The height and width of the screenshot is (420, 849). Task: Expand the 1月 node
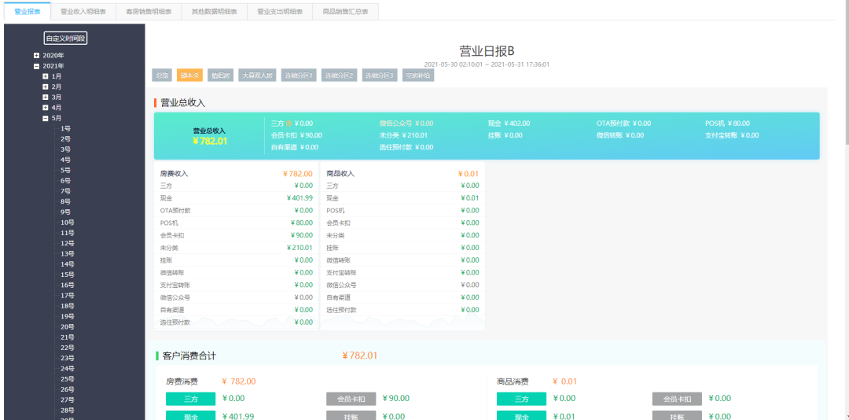[x=46, y=76]
